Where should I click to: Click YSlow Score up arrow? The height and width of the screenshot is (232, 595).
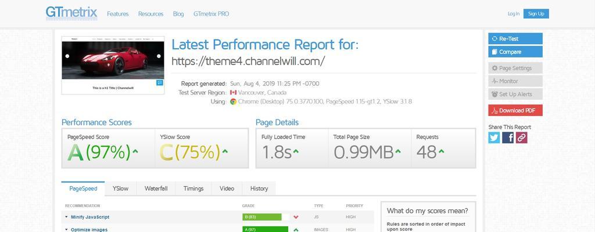225,151
